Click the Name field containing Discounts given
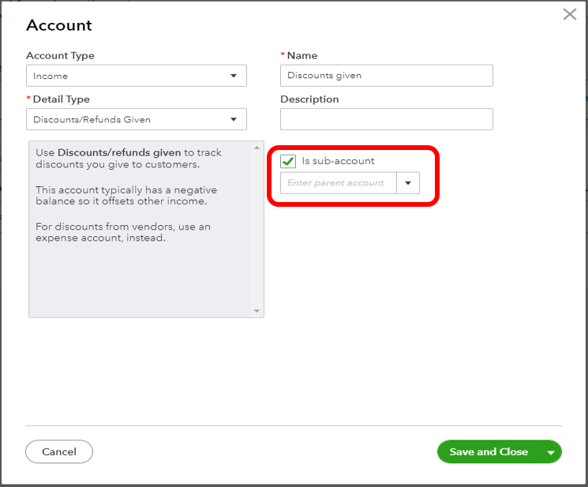 tap(386, 76)
